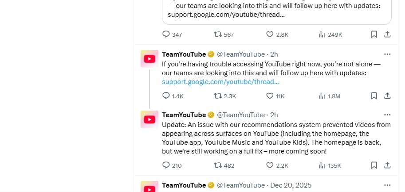Repost the tweet with 567 reposts
The height and width of the screenshot is (192, 405).
(218, 35)
